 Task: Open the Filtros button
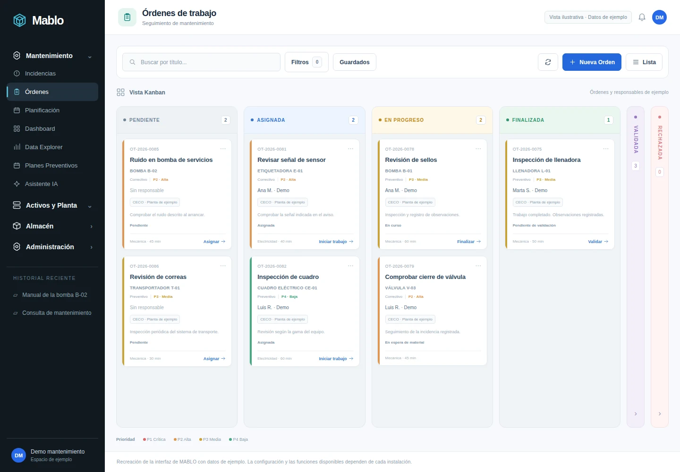(306, 62)
